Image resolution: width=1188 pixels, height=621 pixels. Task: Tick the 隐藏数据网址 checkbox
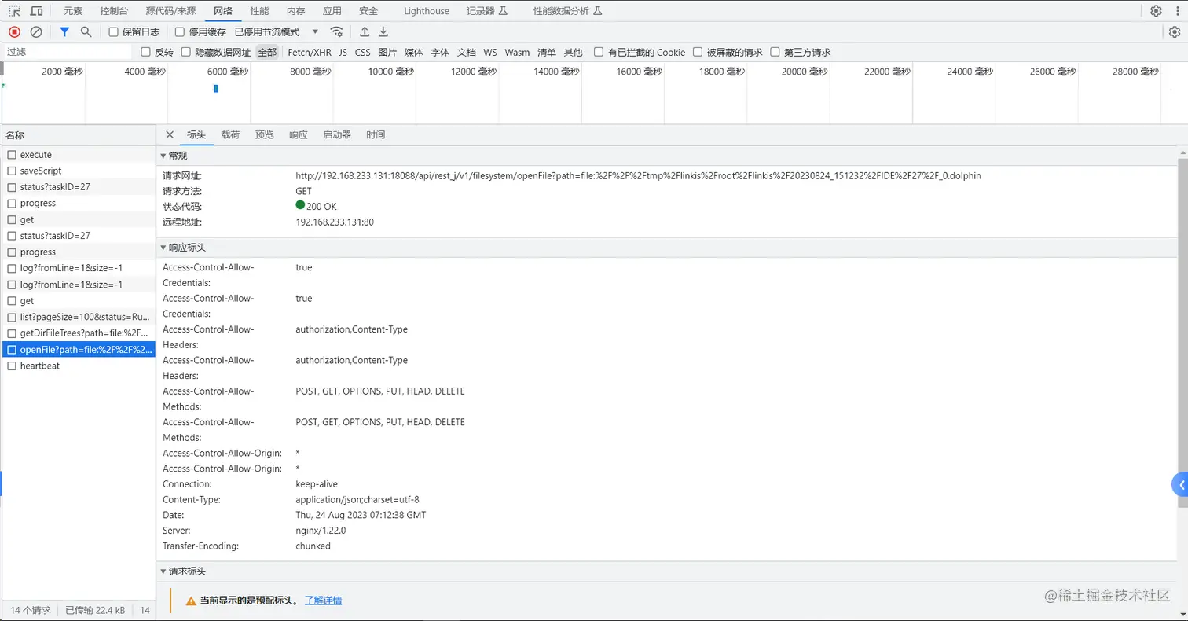tap(186, 53)
